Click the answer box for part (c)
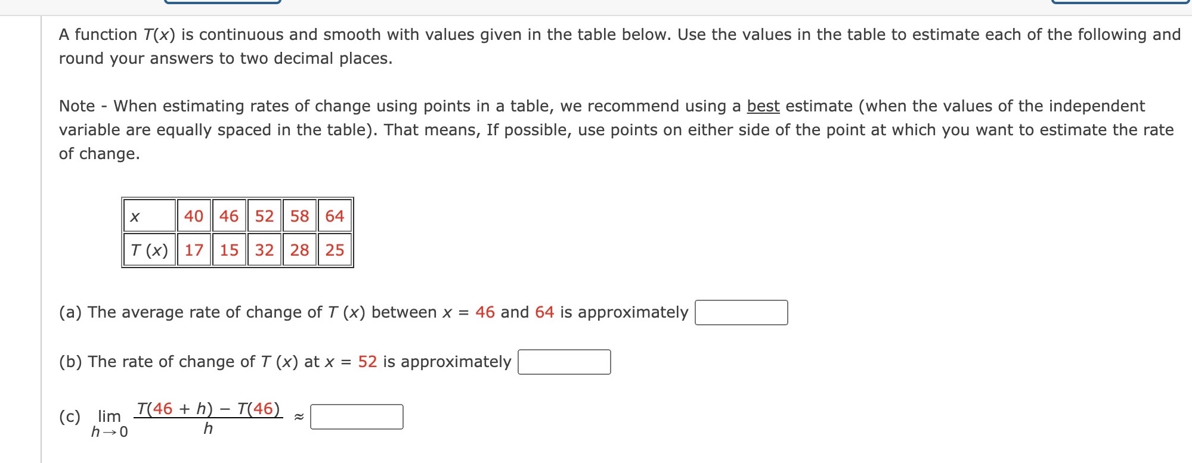The height and width of the screenshot is (463, 1192). point(357,417)
